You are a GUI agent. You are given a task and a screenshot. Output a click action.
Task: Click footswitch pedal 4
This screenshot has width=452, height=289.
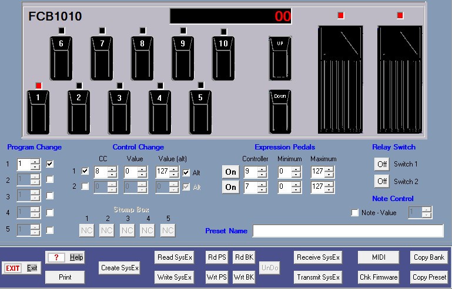click(160, 112)
